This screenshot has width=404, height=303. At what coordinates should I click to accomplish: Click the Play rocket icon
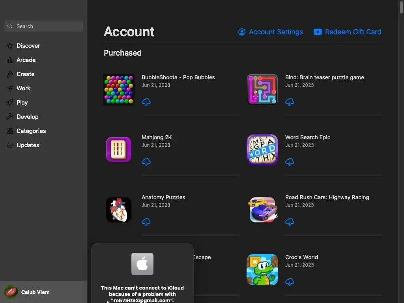[x=10, y=103]
